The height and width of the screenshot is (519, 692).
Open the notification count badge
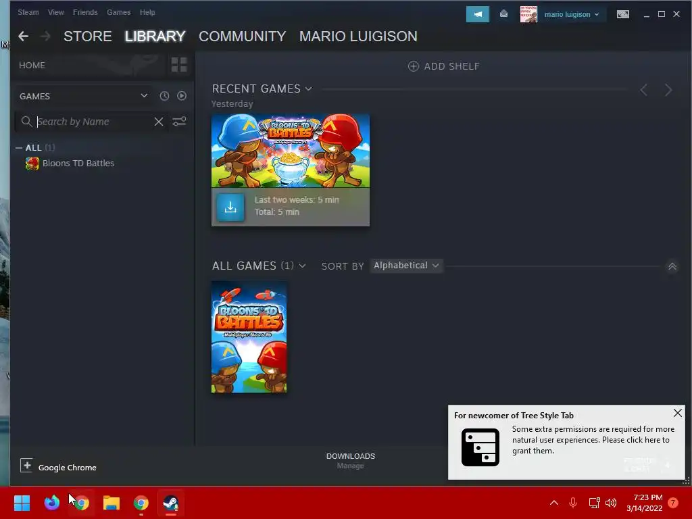pos(673,503)
